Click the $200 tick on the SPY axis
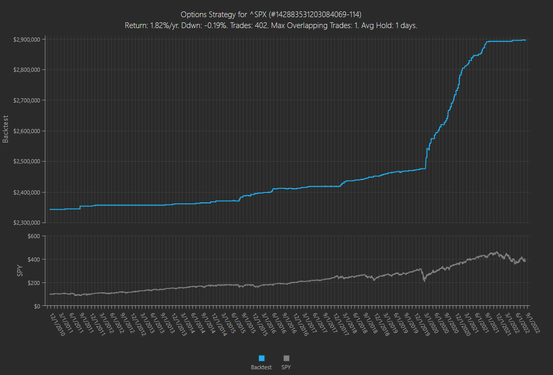This screenshot has height=375, width=553. pyautogui.click(x=34, y=283)
